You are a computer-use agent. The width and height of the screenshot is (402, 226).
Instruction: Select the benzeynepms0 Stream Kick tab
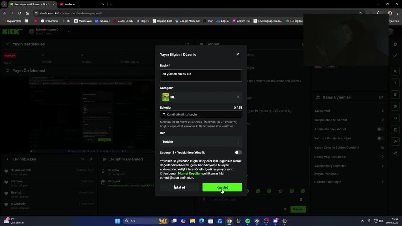tap(32, 4)
